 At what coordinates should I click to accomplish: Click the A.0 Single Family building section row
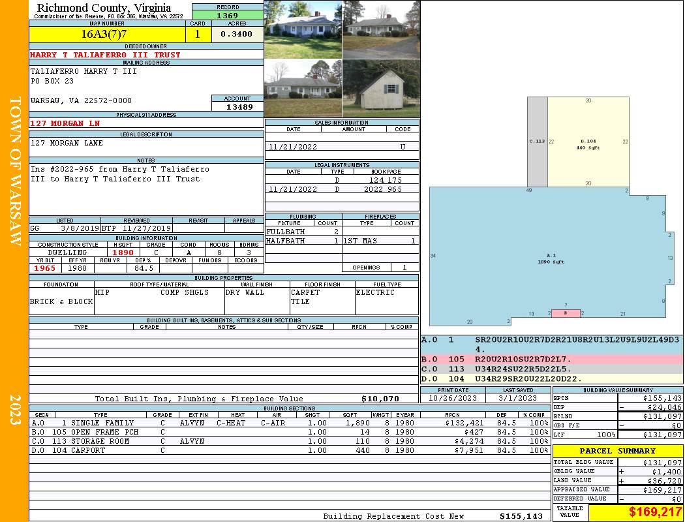tap(289, 423)
